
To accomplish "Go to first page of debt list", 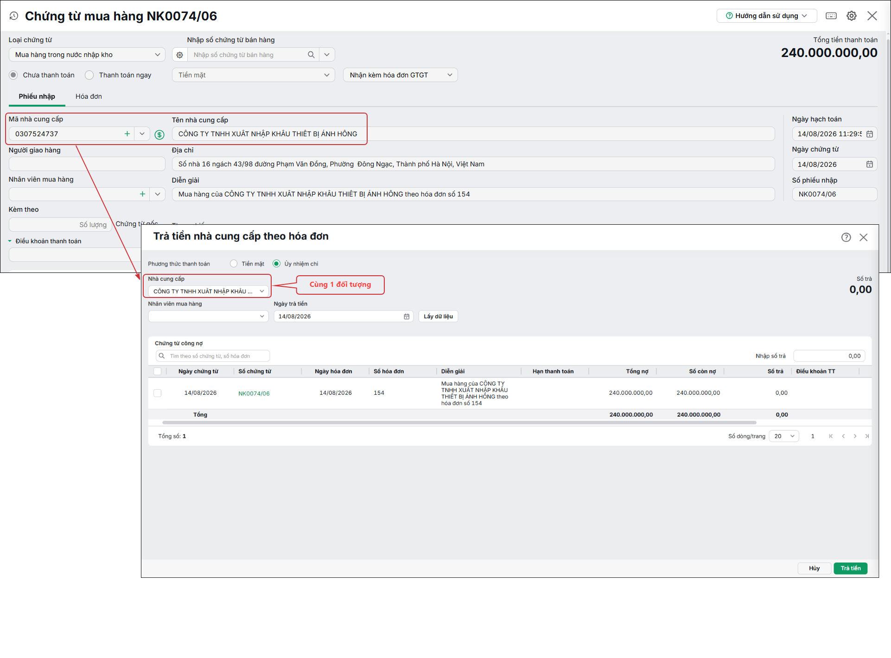I will point(831,436).
